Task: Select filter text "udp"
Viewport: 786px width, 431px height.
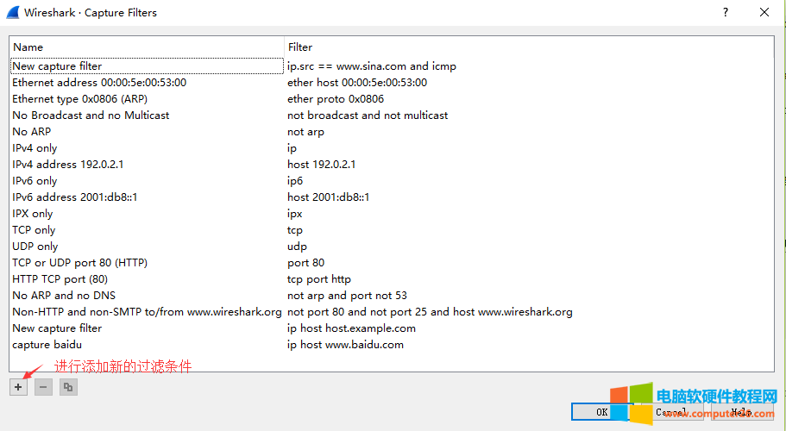Action: click(x=297, y=247)
